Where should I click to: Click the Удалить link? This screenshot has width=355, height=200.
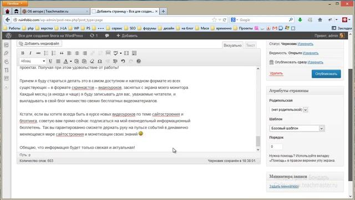pyautogui.click(x=276, y=73)
